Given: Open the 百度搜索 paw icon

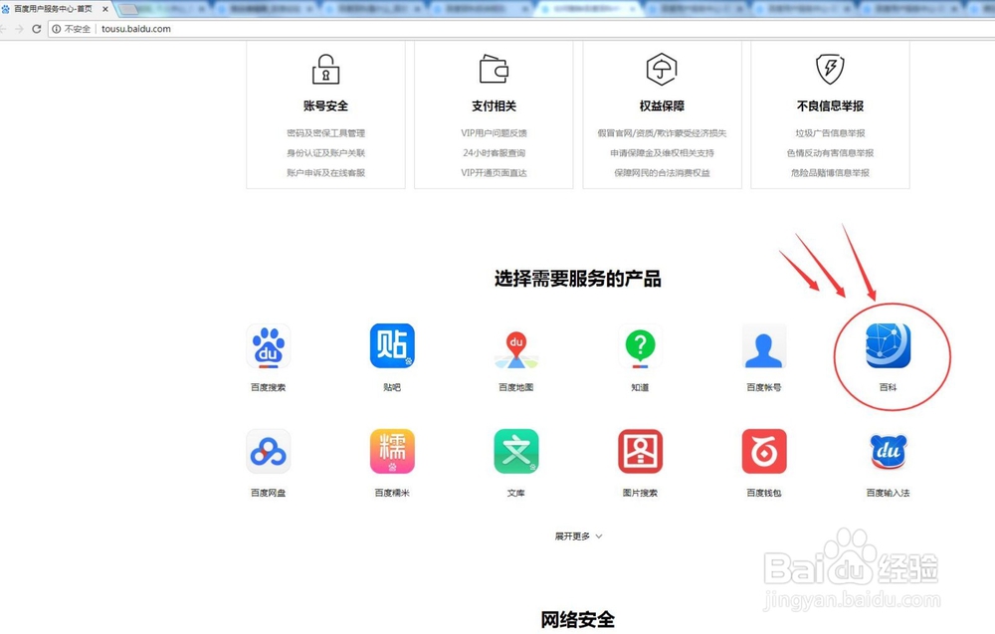Looking at the screenshot, I should [x=269, y=346].
